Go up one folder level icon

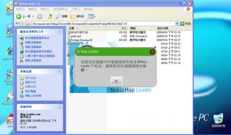tap(51, 16)
